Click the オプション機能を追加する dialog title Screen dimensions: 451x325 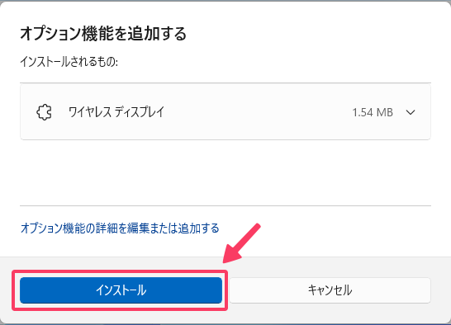(x=103, y=34)
